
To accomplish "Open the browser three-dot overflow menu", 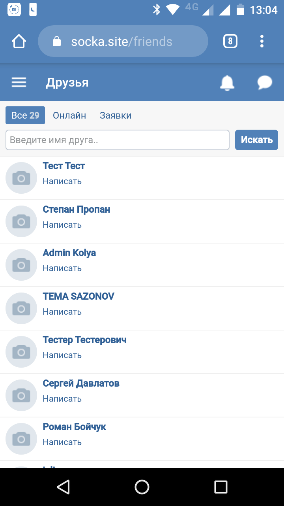I will coord(262,41).
